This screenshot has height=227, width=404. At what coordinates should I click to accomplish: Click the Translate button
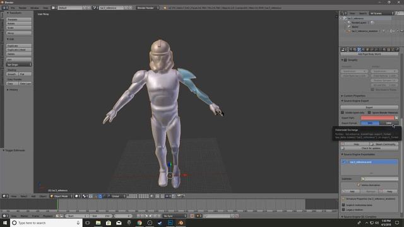19,20
